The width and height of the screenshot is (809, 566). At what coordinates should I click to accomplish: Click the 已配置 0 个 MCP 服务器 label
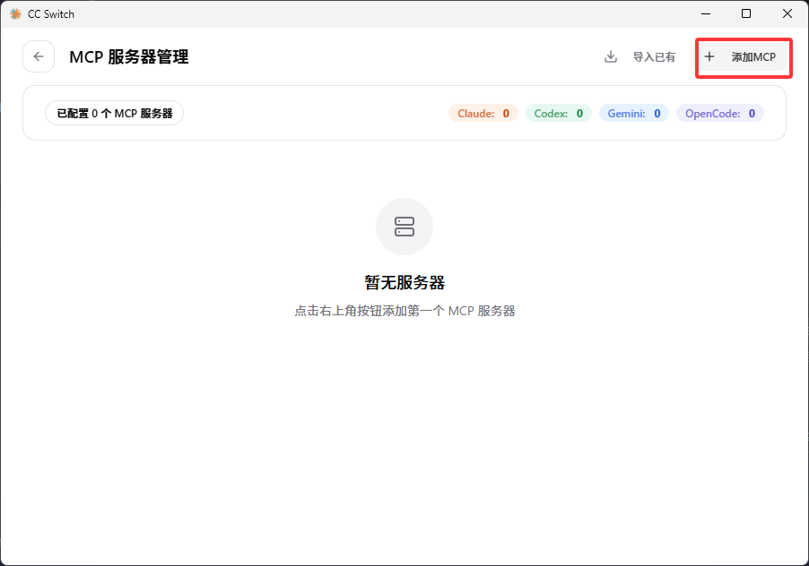pos(115,114)
